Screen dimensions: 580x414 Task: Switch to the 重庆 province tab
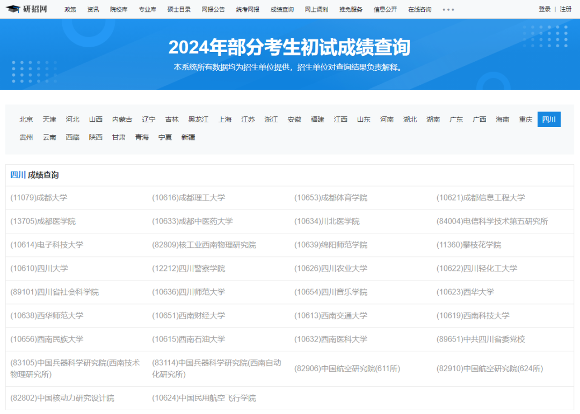pos(525,119)
